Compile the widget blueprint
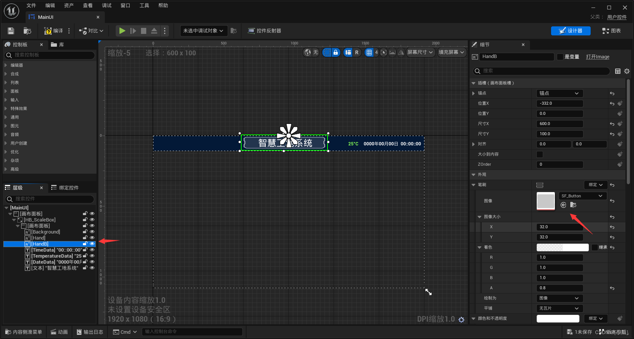The width and height of the screenshot is (634, 339). pos(54,31)
